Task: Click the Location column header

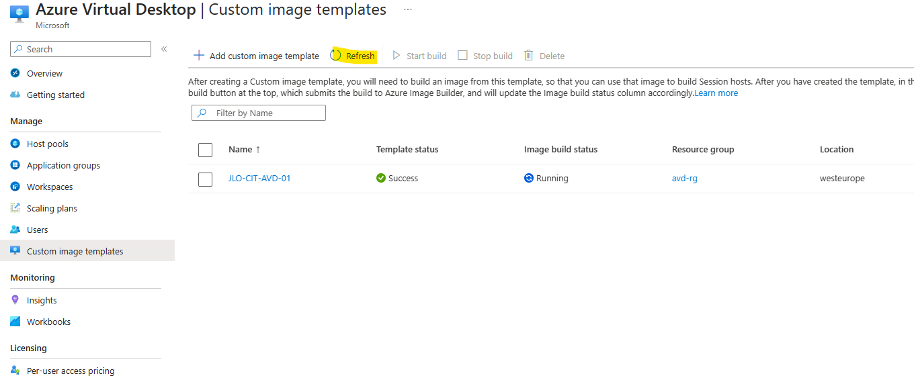Action: coord(837,150)
